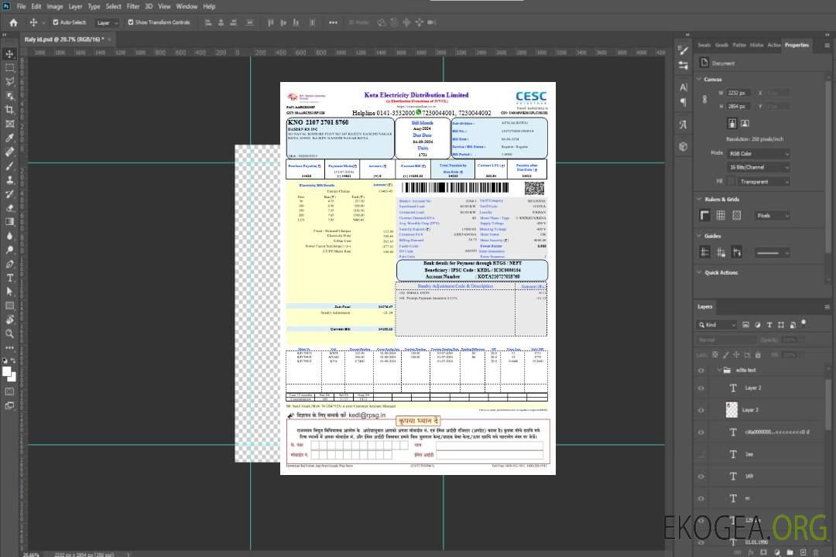Switch to the Actions panel tab
836x557 pixels.
point(773,45)
